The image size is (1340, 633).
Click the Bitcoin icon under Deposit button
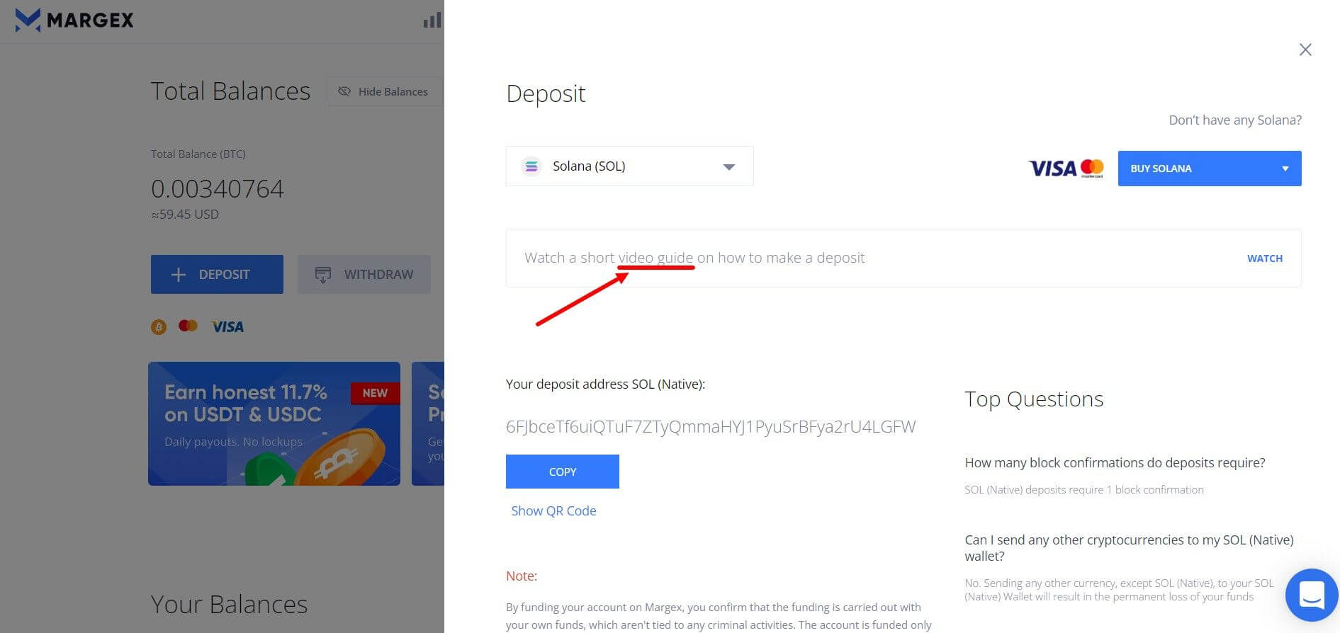pos(159,327)
